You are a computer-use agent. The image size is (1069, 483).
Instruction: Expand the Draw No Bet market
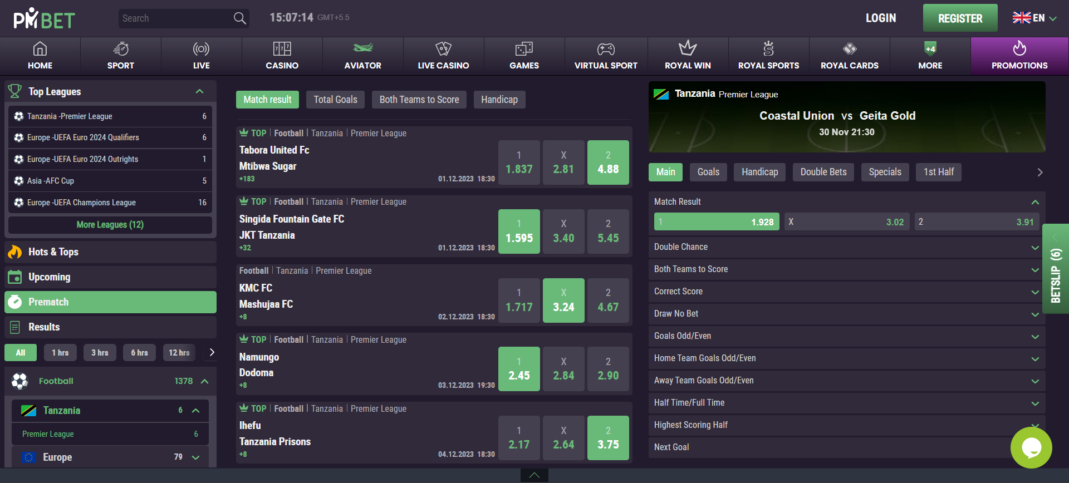coord(847,314)
